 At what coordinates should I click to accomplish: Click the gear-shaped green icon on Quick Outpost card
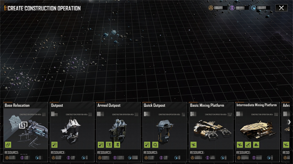pos(155,145)
